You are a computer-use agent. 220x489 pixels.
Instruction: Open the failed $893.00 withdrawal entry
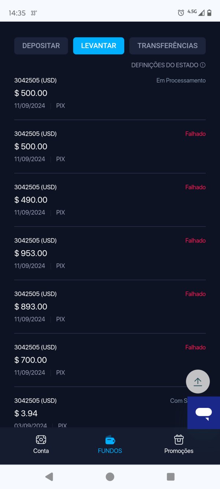(x=110, y=307)
